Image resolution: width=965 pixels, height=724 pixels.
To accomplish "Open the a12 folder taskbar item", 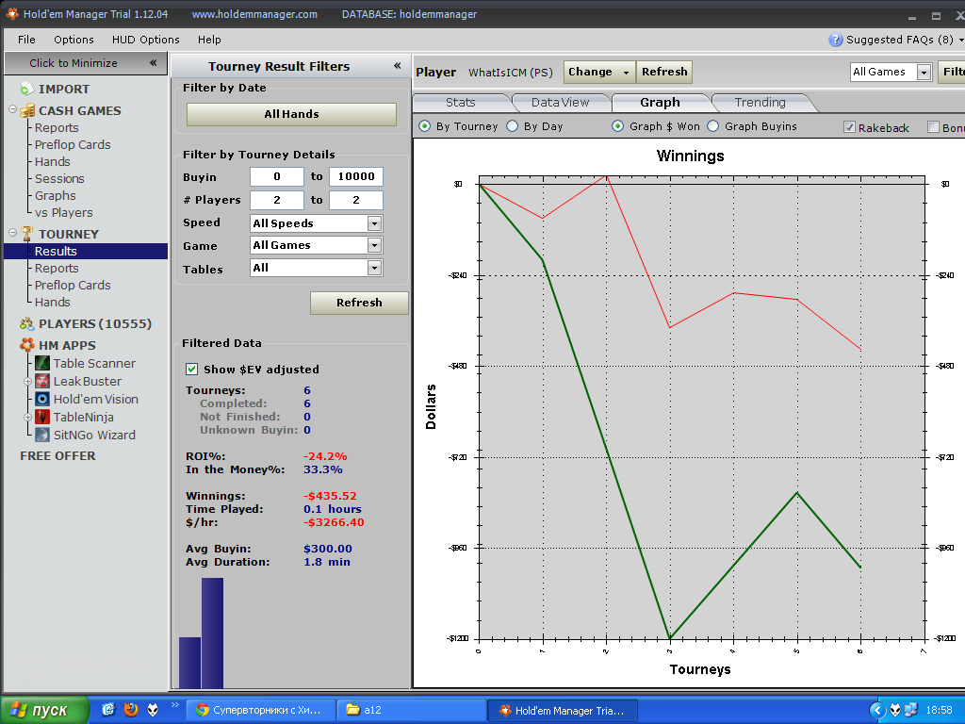I will tap(412, 711).
